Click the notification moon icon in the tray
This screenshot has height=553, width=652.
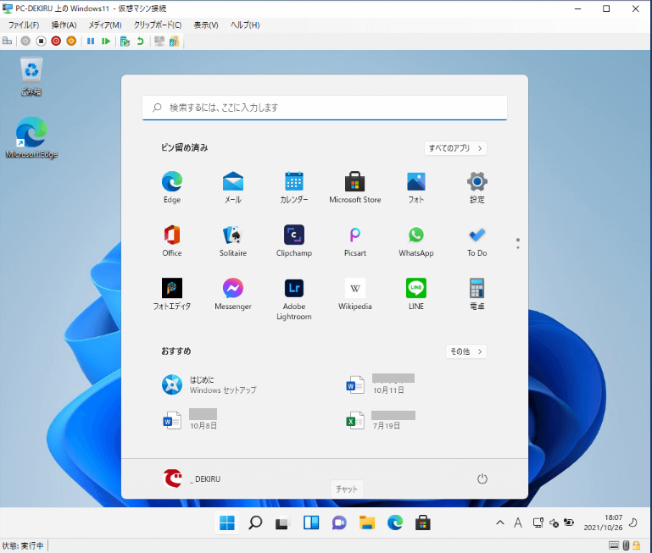(633, 523)
